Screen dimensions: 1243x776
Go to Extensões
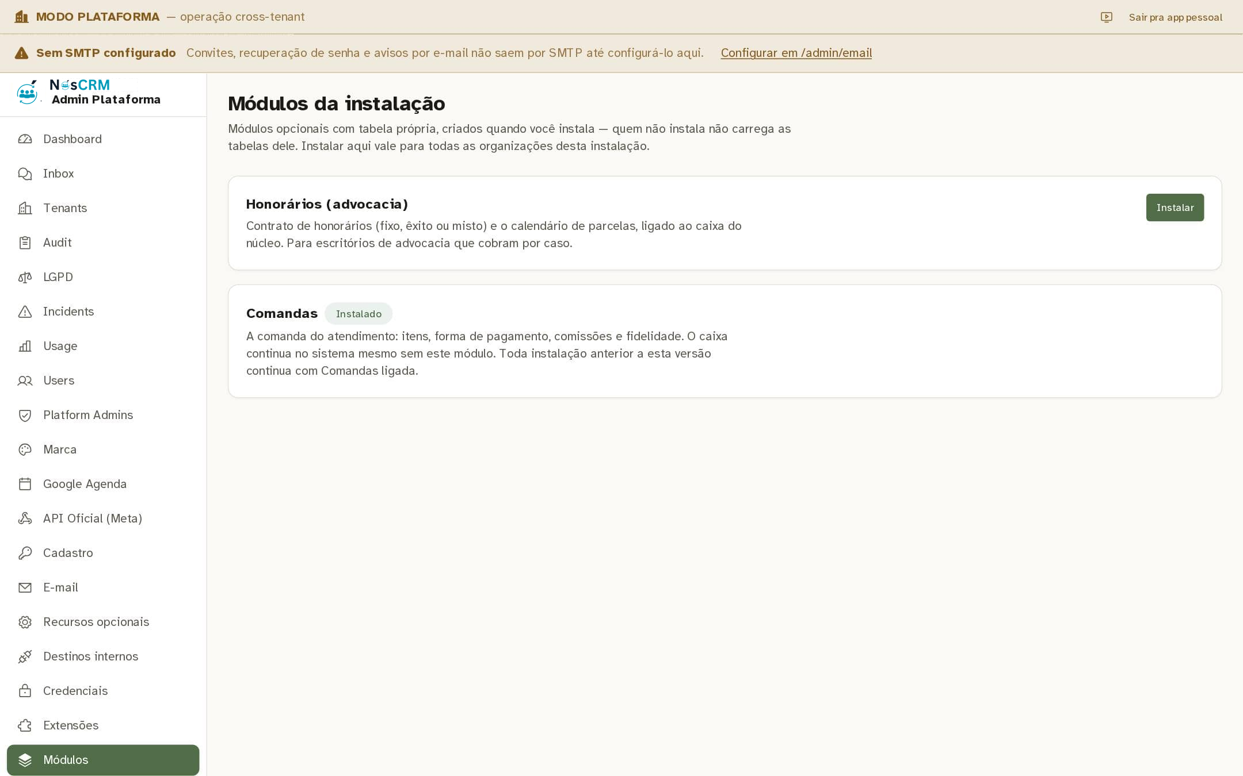point(103,725)
